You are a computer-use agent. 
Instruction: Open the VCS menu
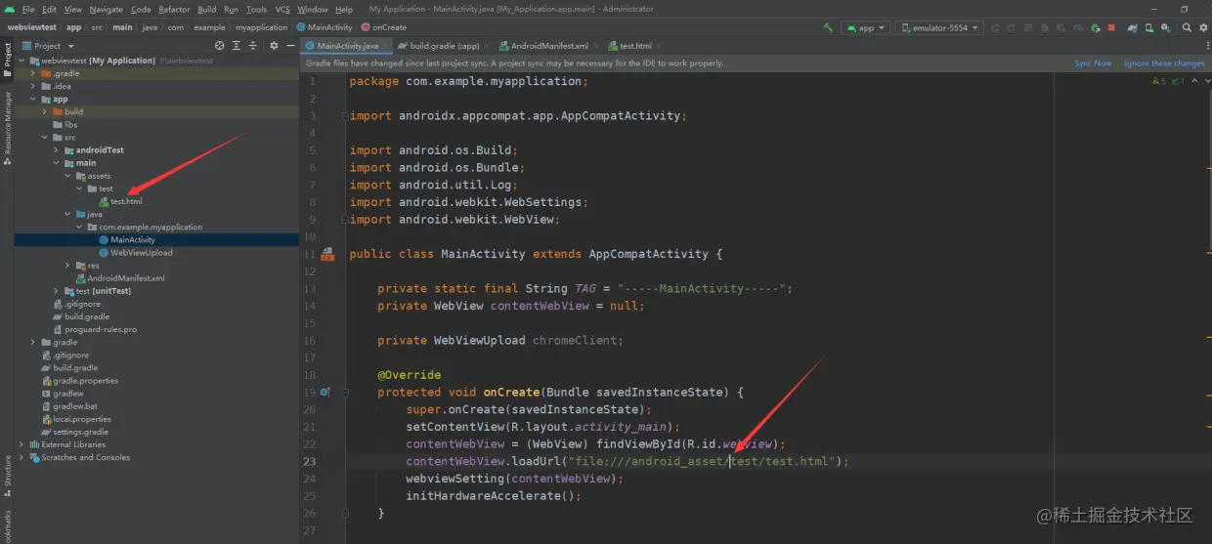point(282,9)
